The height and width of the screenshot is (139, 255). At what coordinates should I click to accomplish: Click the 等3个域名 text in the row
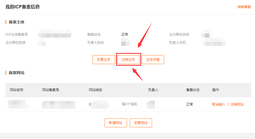[x=130, y=104]
